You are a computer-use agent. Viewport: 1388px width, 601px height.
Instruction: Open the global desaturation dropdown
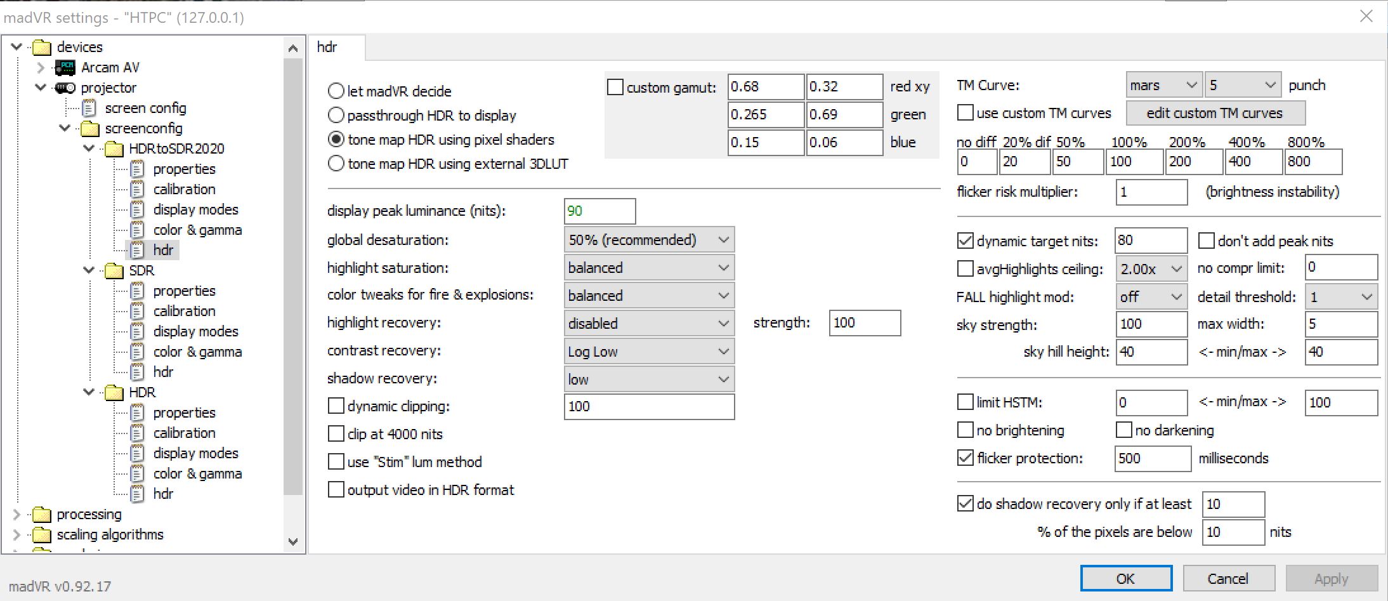click(x=649, y=240)
